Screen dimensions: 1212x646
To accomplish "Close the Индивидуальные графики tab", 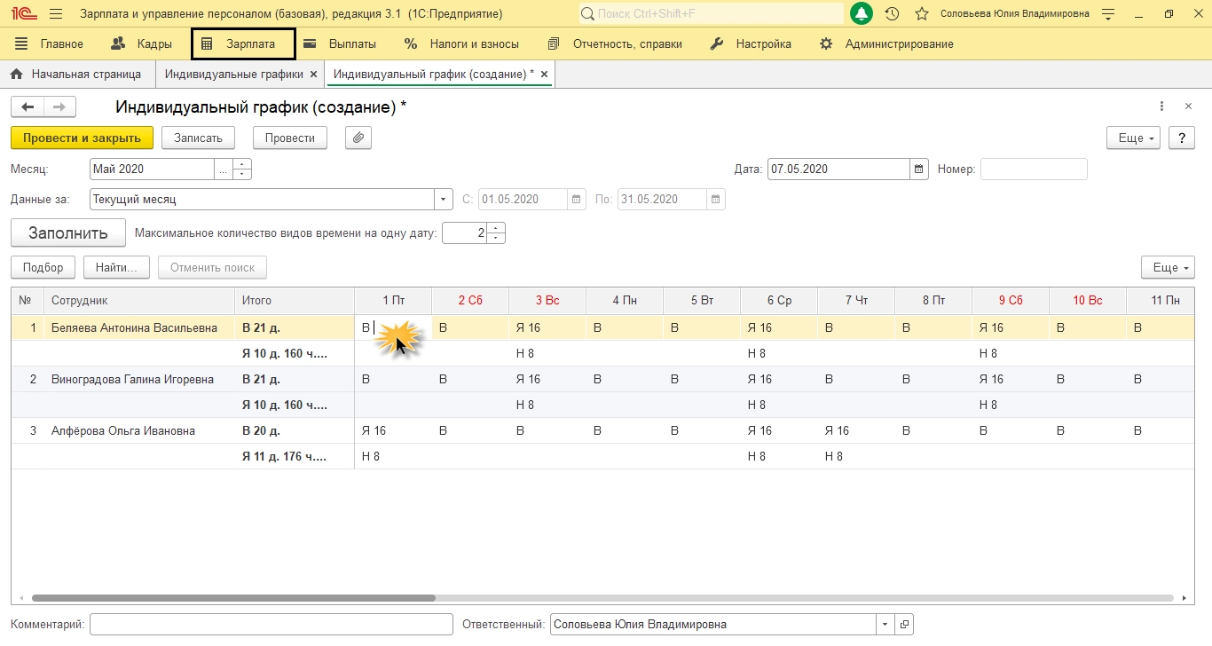I will [x=314, y=75].
